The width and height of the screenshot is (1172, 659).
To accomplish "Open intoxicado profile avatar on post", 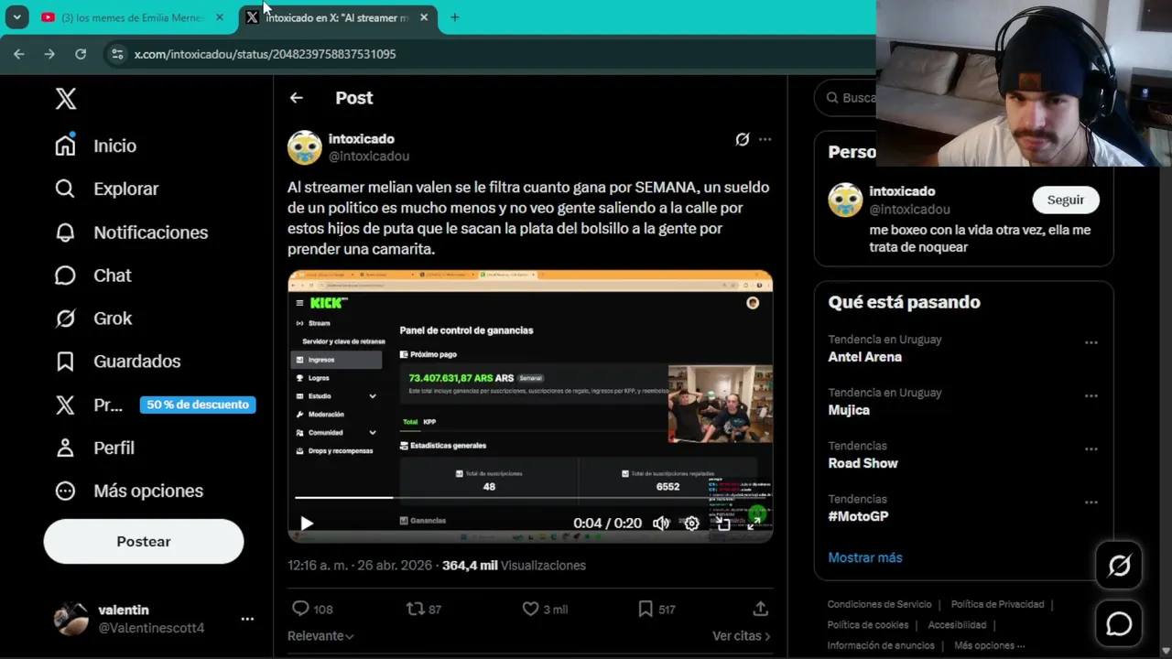I will click(305, 147).
